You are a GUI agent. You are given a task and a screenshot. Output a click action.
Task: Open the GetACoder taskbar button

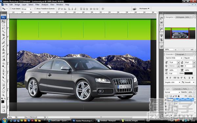coord(59,121)
